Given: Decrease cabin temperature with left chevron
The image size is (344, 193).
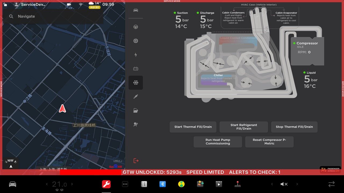Looking at the screenshot, I should (x=47, y=184).
